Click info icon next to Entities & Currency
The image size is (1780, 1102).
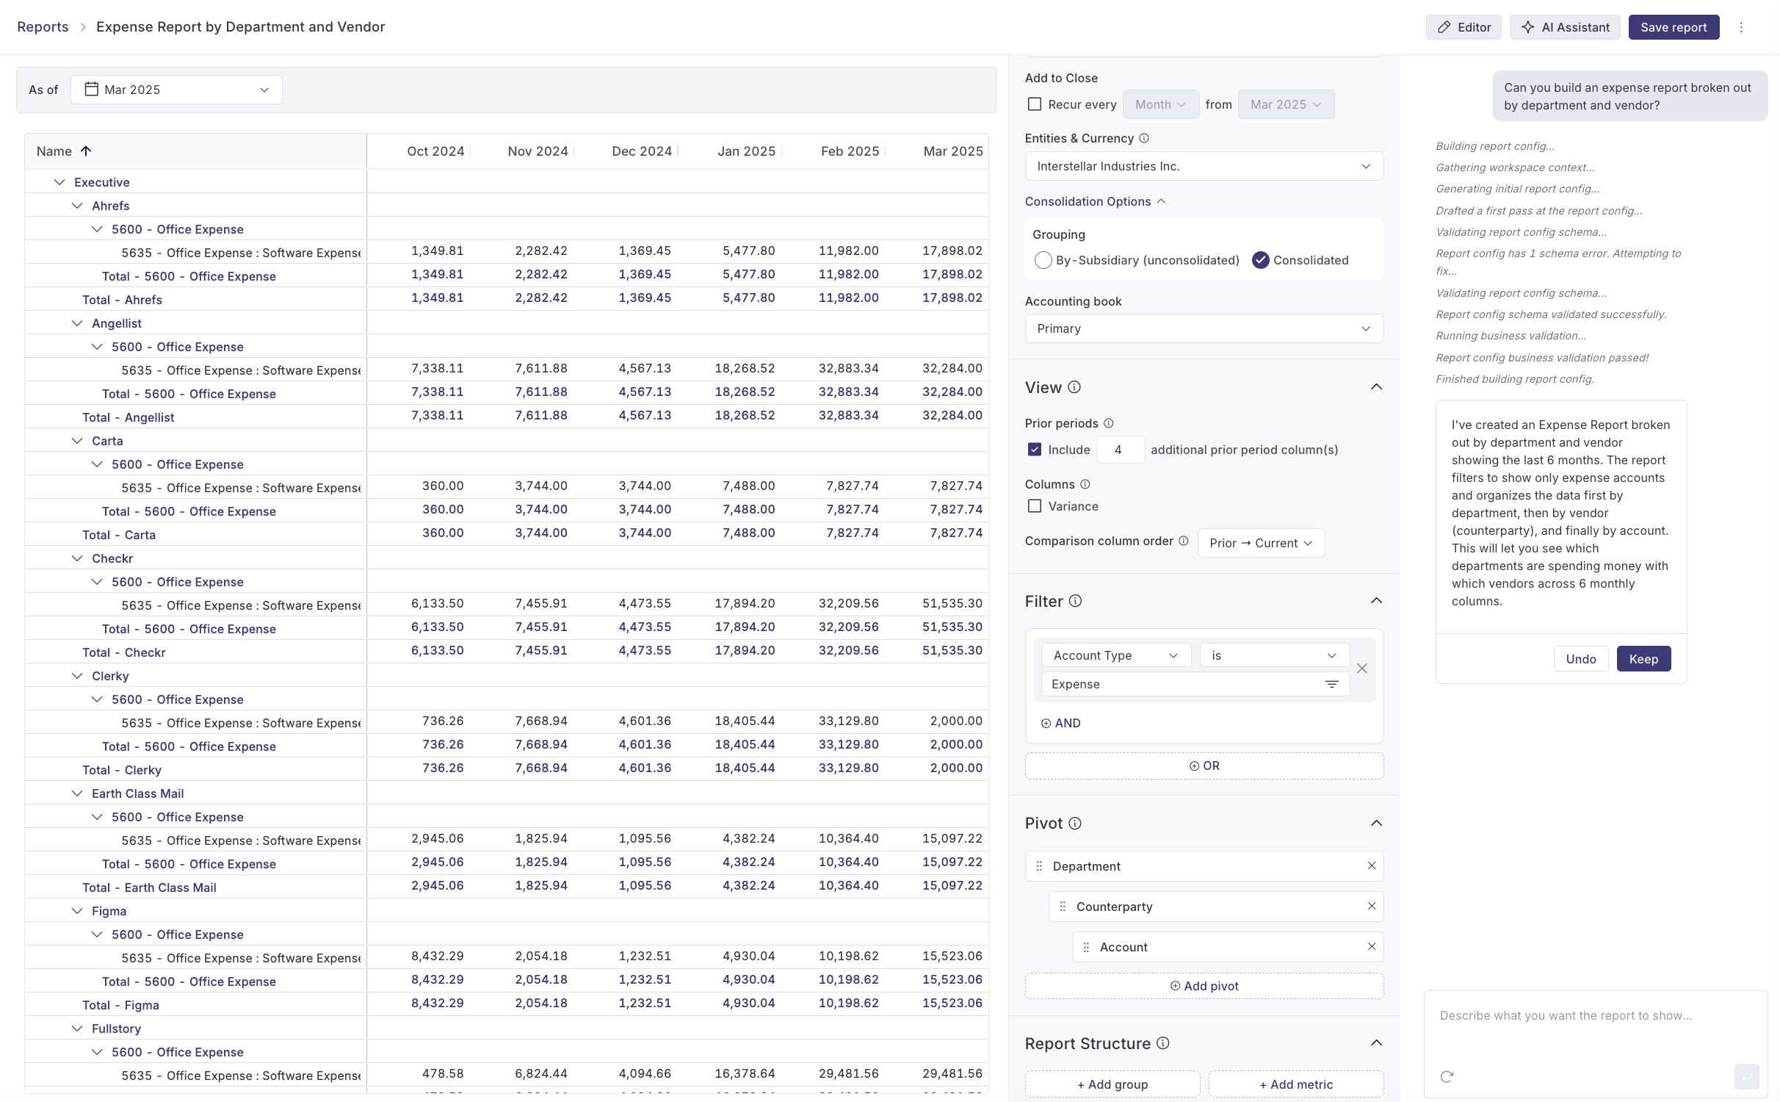pos(1144,138)
